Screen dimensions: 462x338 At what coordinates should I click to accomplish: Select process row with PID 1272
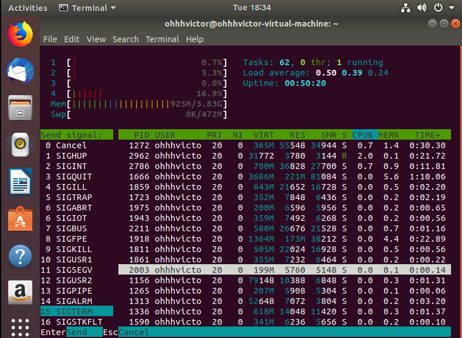pyautogui.click(x=285, y=145)
